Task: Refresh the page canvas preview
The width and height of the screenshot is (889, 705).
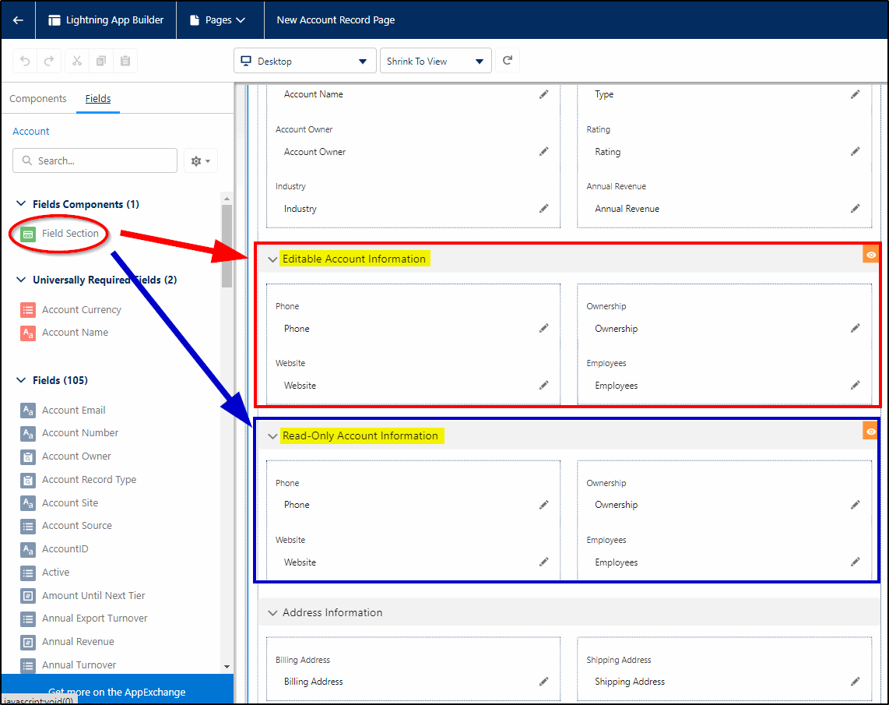Action: click(507, 60)
